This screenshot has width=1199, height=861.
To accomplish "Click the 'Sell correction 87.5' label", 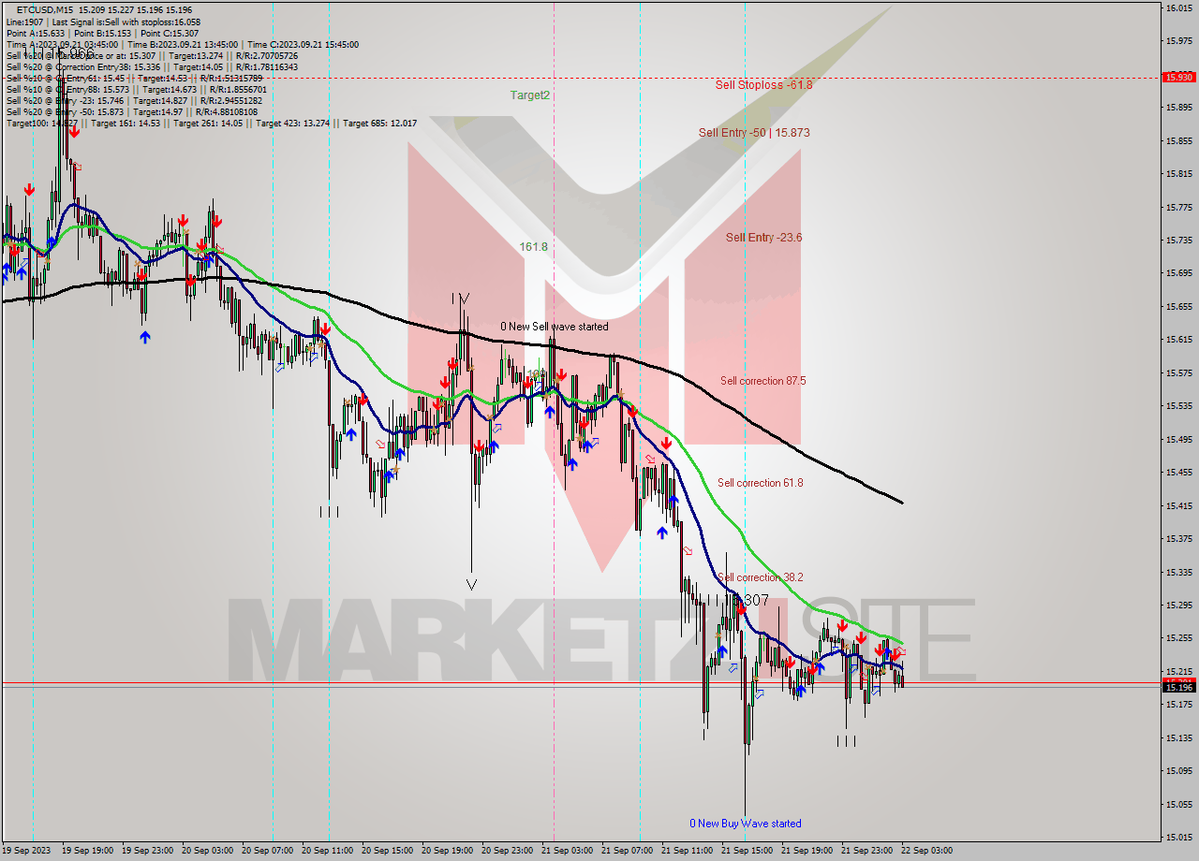I will pos(762,381).
